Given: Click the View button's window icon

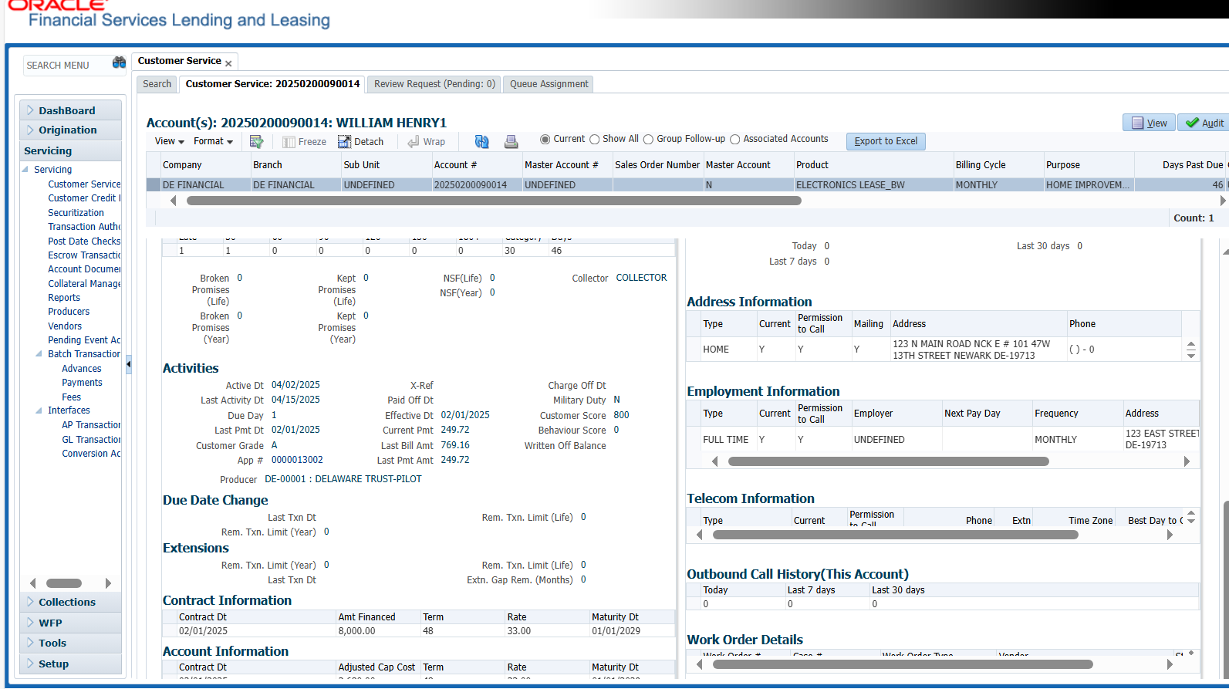Looking at the screenshot, I should [x=1137, y=123].
